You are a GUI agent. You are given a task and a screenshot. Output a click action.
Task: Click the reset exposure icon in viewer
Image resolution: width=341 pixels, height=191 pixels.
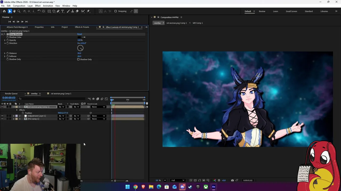click(219, 180)
